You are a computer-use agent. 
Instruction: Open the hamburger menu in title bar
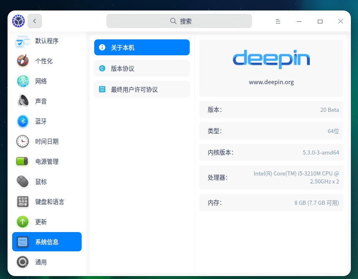coord(278,21)
